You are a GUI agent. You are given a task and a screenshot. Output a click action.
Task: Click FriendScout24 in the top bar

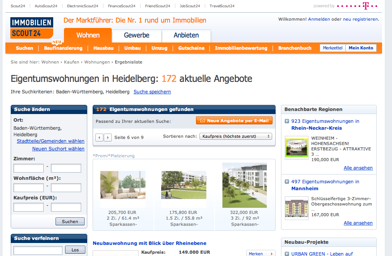point(157,6)
